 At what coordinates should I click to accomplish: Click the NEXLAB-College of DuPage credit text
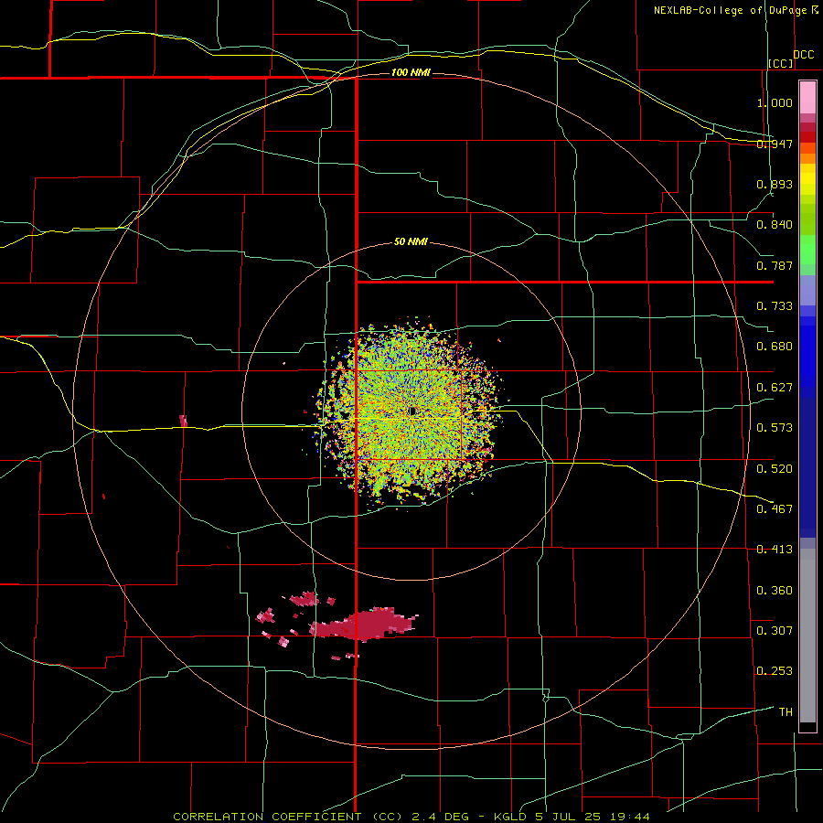coord(730,10)
